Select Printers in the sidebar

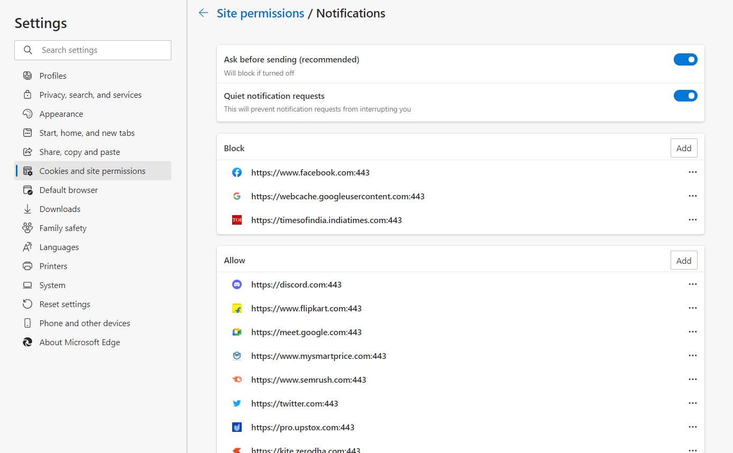pyautogui.click(x=93, y=266)
